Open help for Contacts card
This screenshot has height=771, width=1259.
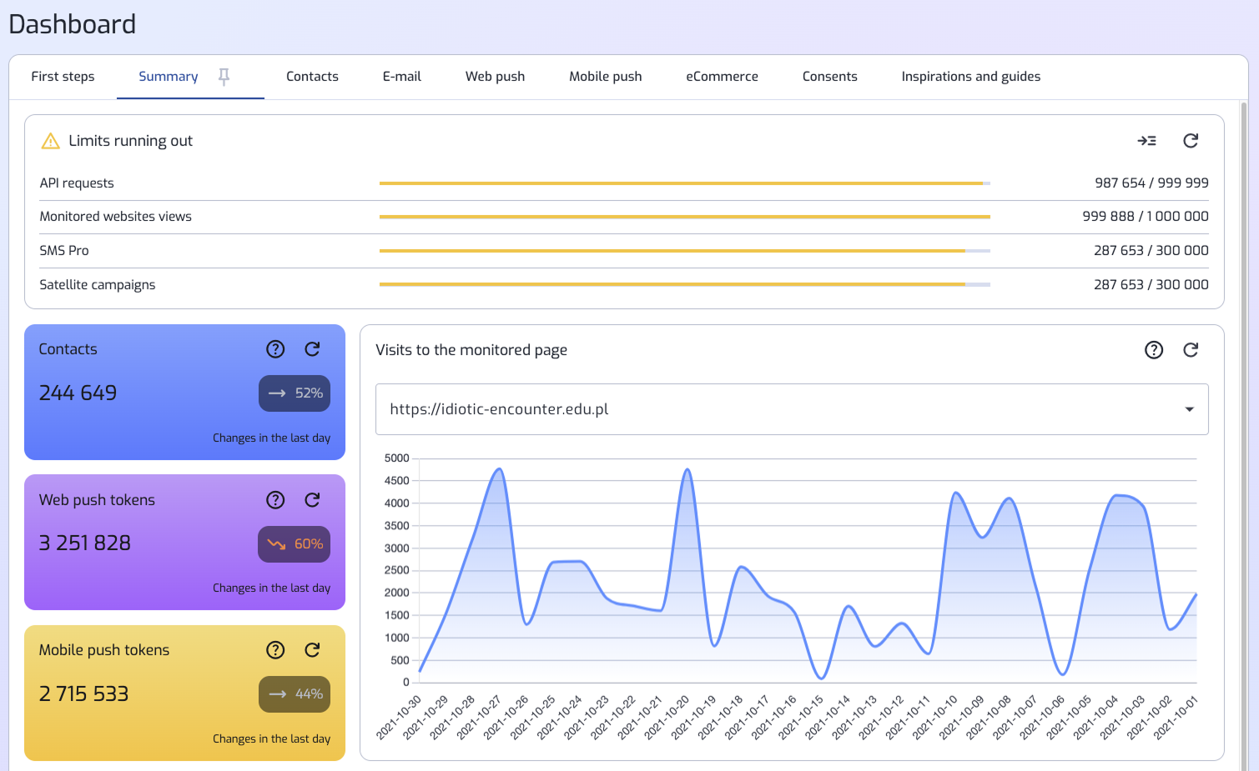coord(275,349)
